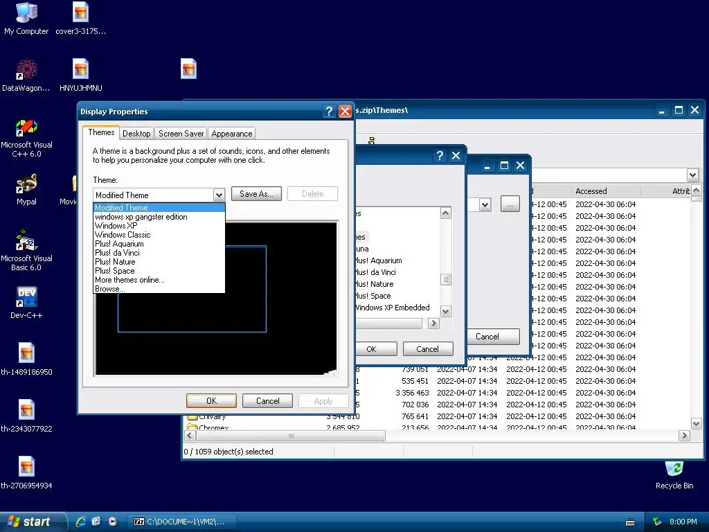Launch Microsoft Visual Basic 6.0 shortcut
Screen dimensions: 709x532
pos(26,251)
